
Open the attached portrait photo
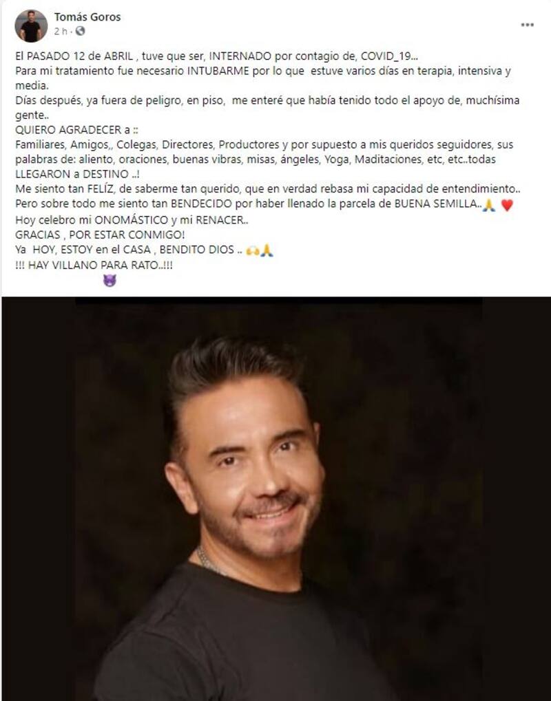coord(276,499)
